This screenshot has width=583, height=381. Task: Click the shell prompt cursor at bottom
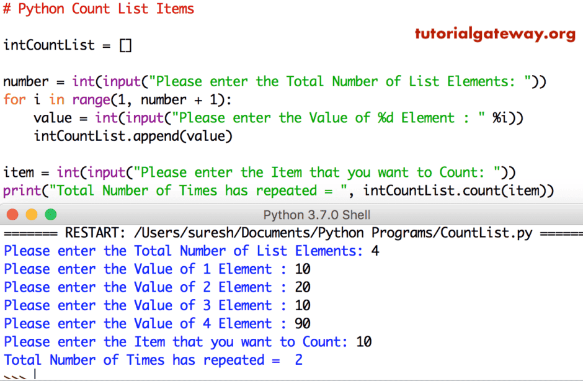25,373
